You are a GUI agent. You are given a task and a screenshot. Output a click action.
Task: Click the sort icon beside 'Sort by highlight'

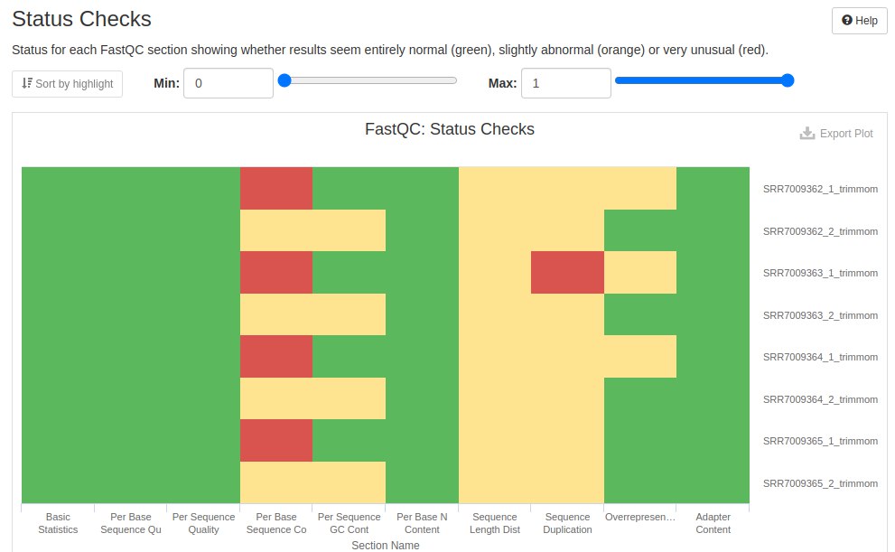coord(27,84)
